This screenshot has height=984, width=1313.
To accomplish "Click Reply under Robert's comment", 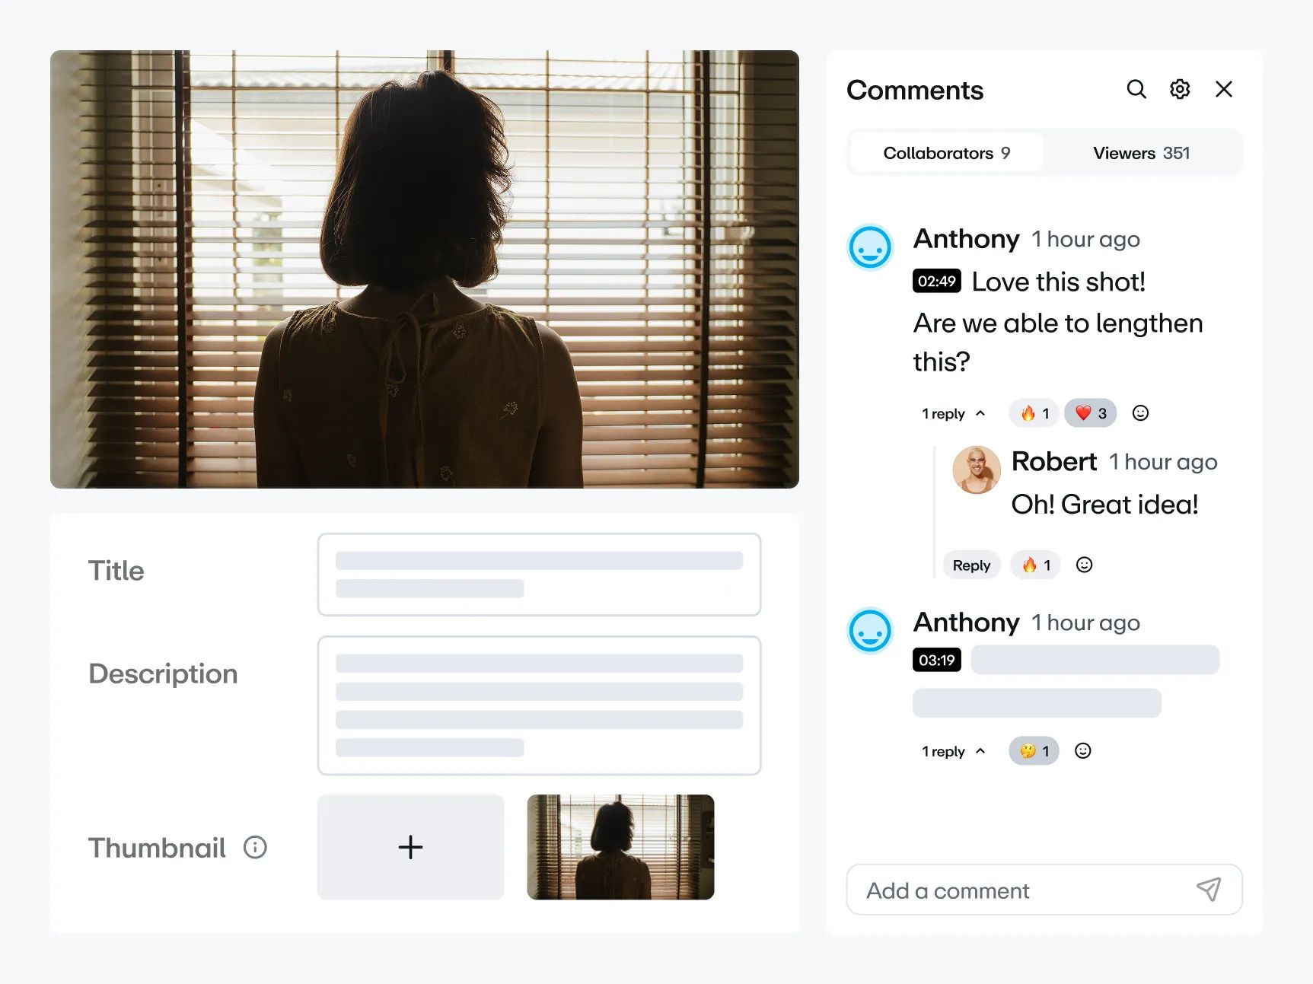I will pos(971,565).
